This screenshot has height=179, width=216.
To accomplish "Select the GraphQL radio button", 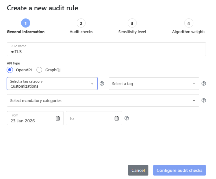I will 39,70.
